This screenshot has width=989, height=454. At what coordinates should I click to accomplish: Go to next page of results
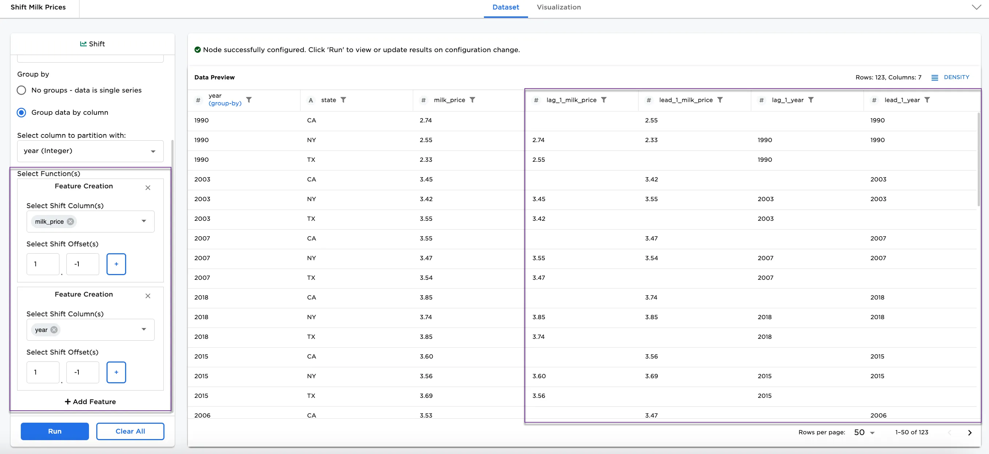click(x=969, y=433)
